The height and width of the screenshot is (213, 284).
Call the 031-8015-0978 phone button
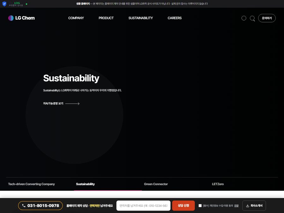pos(40,205)
